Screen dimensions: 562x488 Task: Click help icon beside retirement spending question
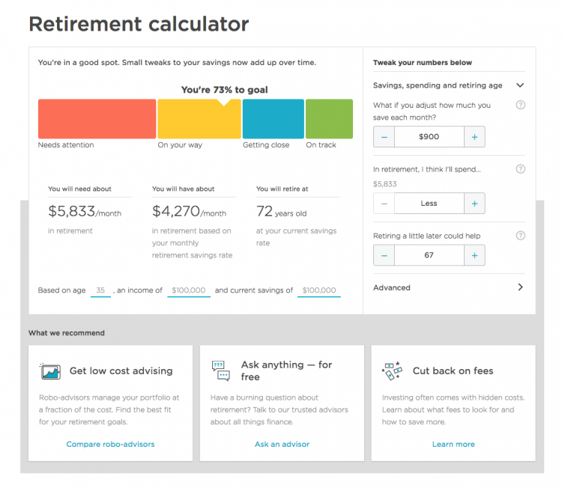521,169
